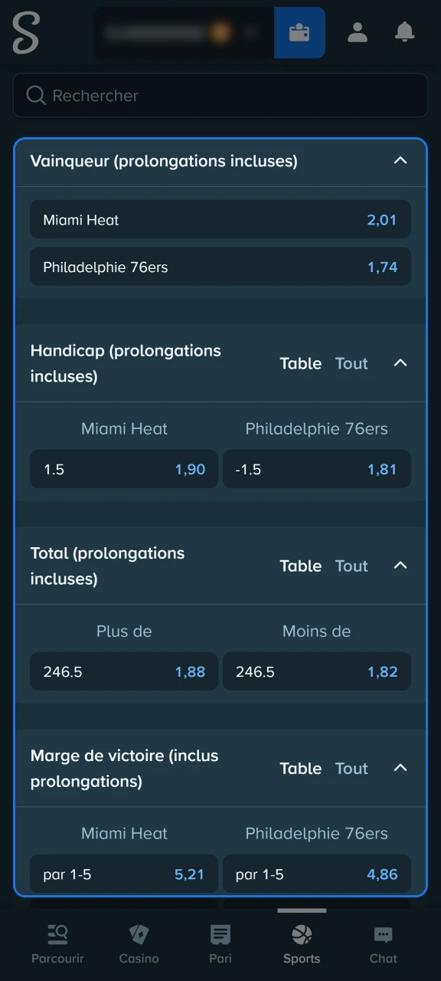Collapse the Vainqueur section chevron

click(400, 161)
